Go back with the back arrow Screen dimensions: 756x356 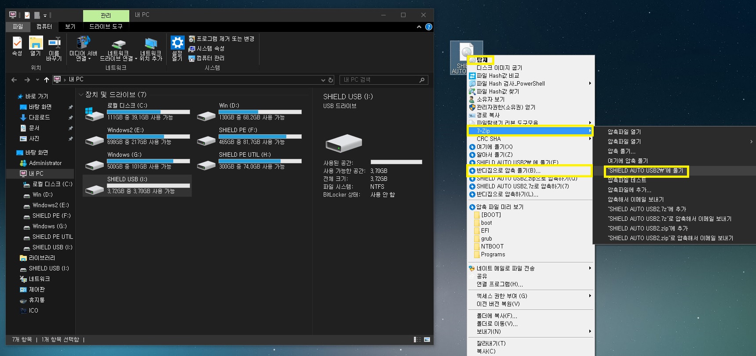pyautogui.click(x=14, y=80)
